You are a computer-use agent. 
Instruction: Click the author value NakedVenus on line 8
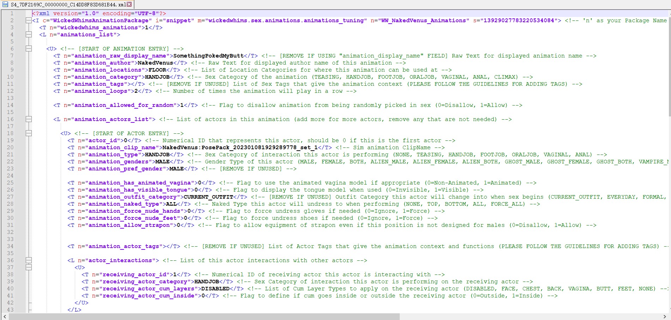pyautogui.click(x=155, y=63)
